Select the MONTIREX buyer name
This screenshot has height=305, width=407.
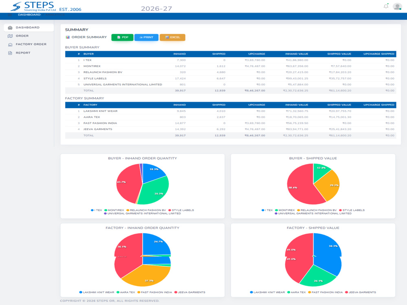92,66
